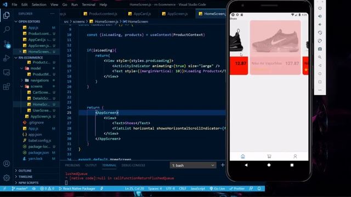The width and height of the screenshot is (351, 197).
Task: Click Ln 25, Col 20 cursor position
Action: (x=134, y=188)
